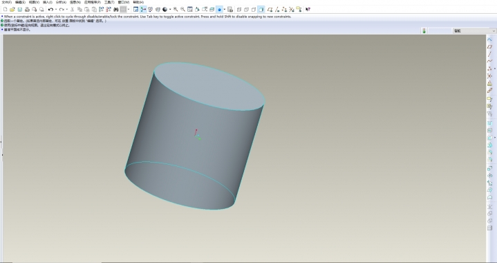
Task: Expand the undo history arrow
Action: point(56,10)
